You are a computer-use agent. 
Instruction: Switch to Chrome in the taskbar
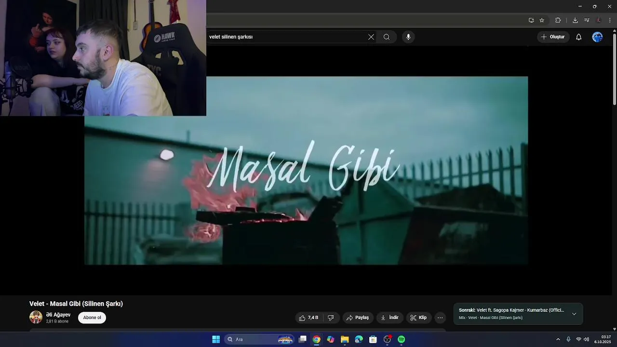coord(316,339)
